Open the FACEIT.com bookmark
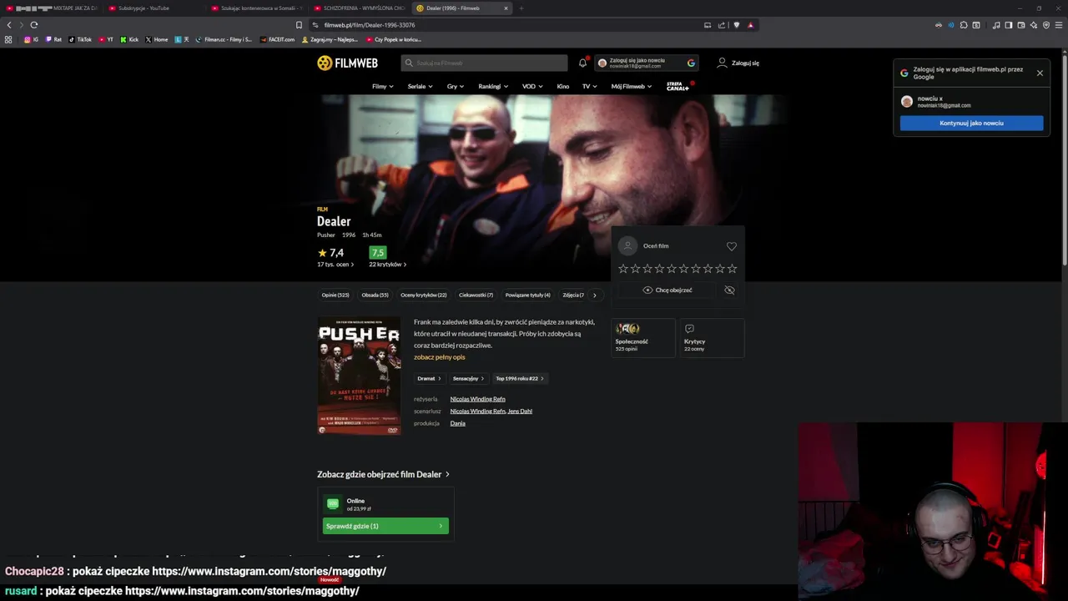The image size is (1068, 601). 278,39
